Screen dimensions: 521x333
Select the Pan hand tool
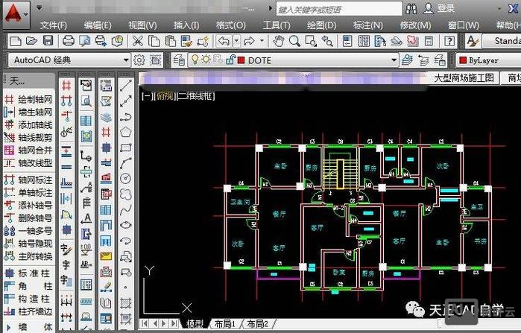pyautogui.click(x=279, y=41)
